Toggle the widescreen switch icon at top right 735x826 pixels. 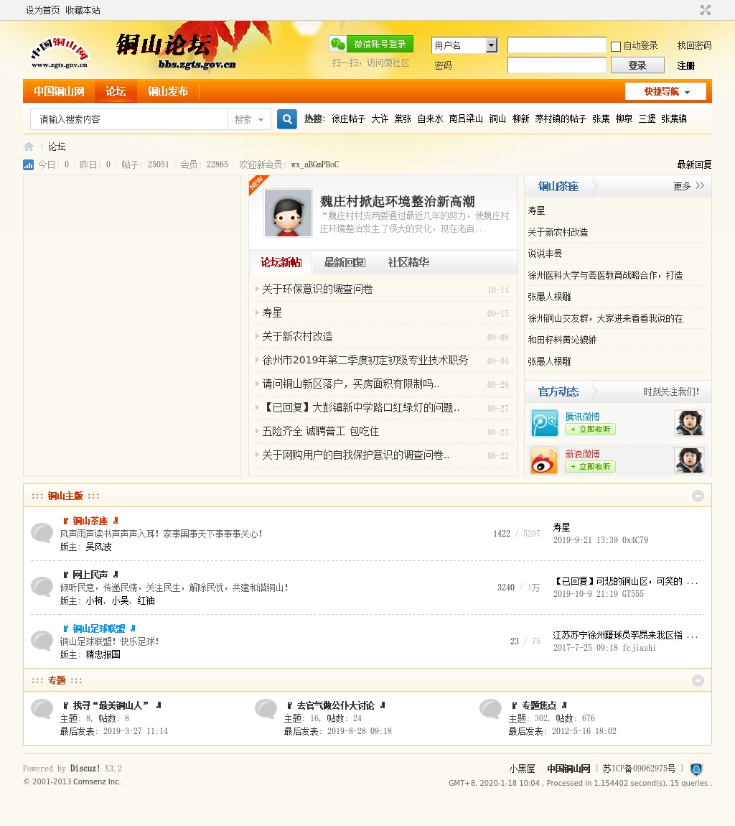[x=706, y=10]
